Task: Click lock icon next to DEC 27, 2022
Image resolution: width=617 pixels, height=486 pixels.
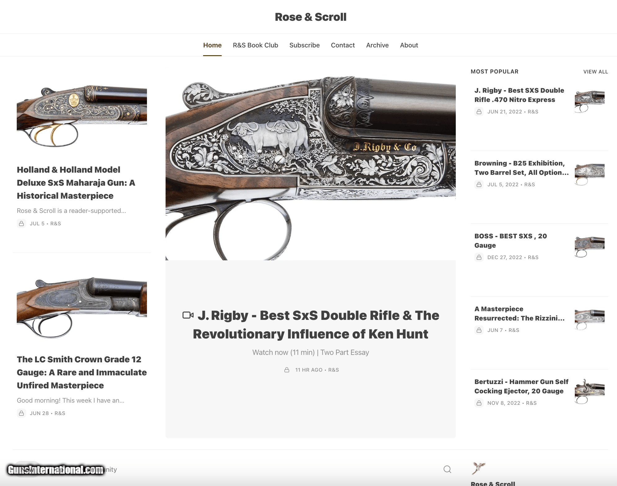Action: 479,257
